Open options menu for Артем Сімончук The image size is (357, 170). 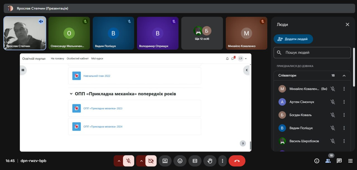pos(344,102)
